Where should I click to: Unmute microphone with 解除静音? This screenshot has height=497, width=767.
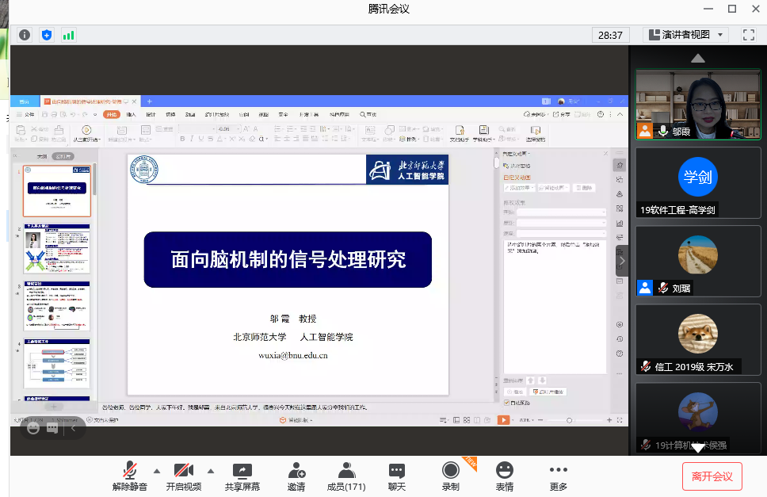129,476
